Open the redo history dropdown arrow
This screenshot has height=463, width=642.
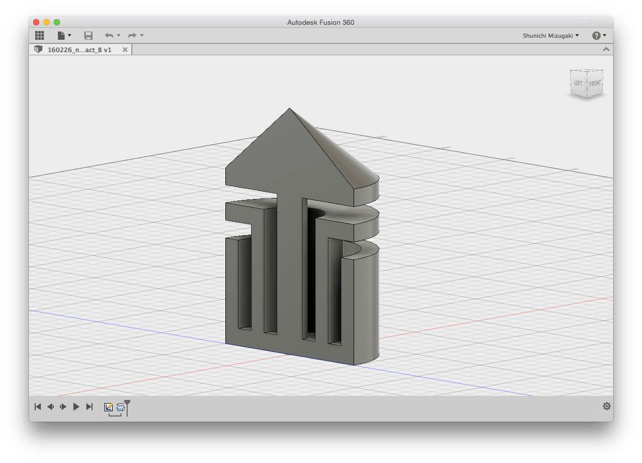tap(142, 36)
